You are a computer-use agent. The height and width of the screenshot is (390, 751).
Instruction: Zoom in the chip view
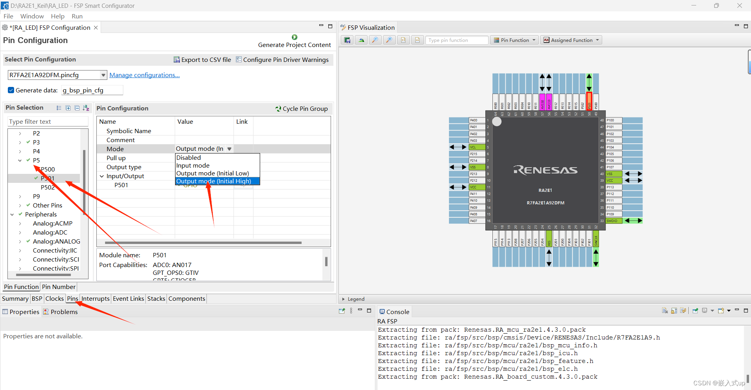click(389, 40)
